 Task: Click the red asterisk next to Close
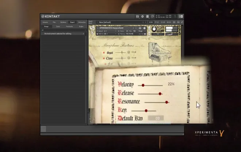point(104,59)
